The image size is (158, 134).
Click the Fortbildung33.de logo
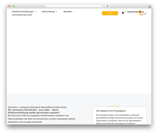(137, 13)
